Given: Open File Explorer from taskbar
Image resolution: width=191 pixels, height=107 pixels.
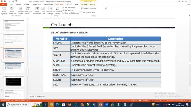Looking at the screenshot, I should (x=51, y=104).
